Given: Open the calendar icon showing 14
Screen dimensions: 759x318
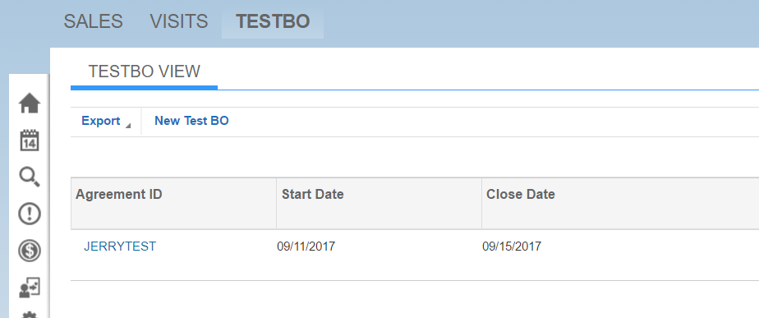Looking at the screenshot, I should 30,141.
